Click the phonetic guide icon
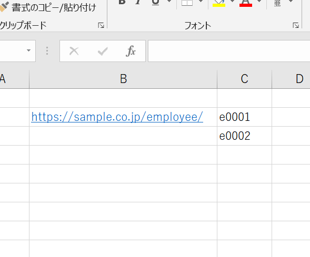Viewport: 310px width, 257px height. [277, 3]
